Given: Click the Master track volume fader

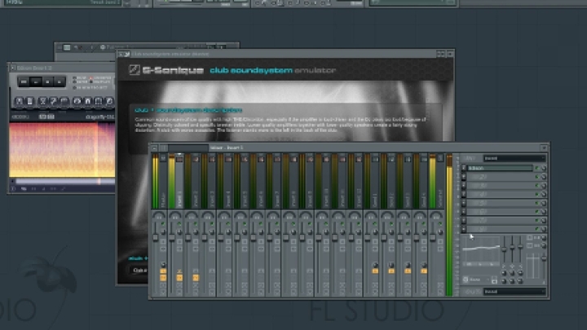Looking at the screenshot, I should coord(156,238).
